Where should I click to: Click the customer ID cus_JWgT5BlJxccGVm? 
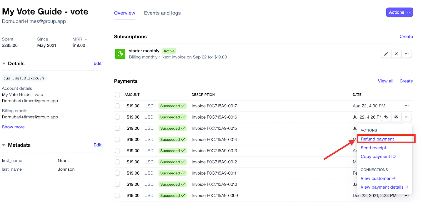(x=24, y=78)
